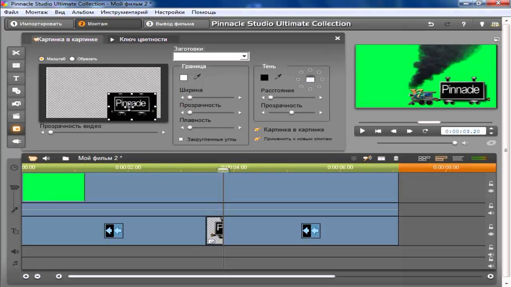Mute the original audio track speaker
511x287 pixels.
coord(491,213)
